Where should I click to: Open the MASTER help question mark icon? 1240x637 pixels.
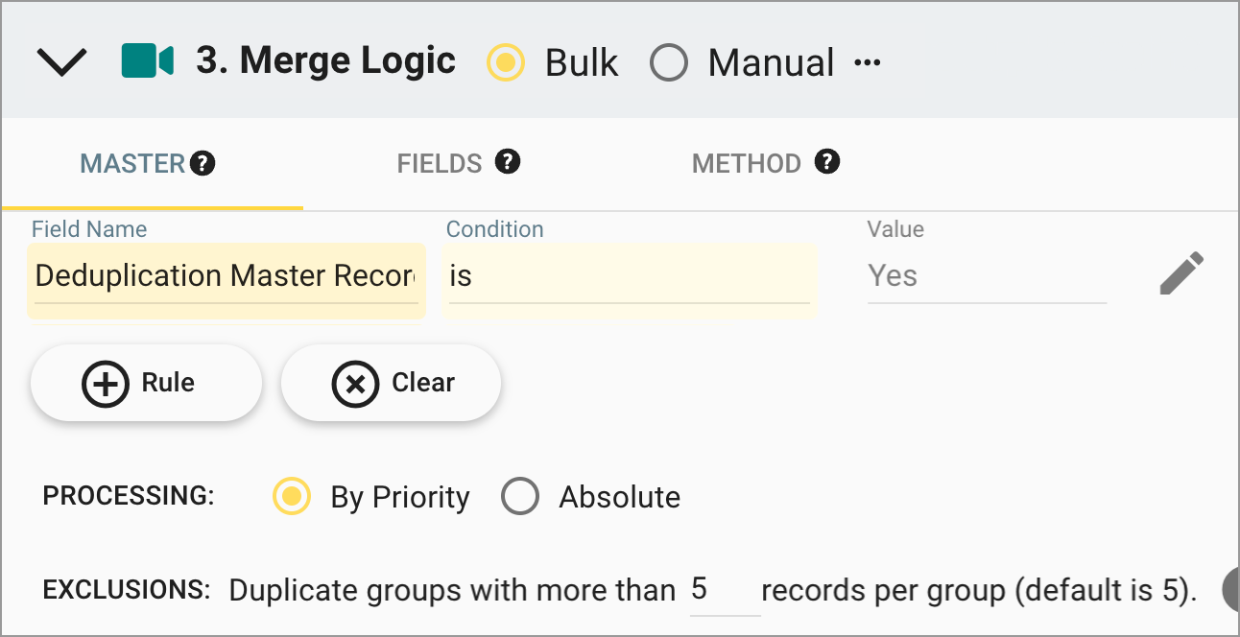[x=203, y=163]
